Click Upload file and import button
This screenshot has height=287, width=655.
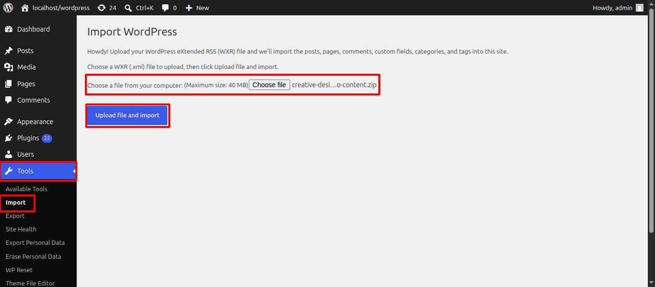click(128, 115)
